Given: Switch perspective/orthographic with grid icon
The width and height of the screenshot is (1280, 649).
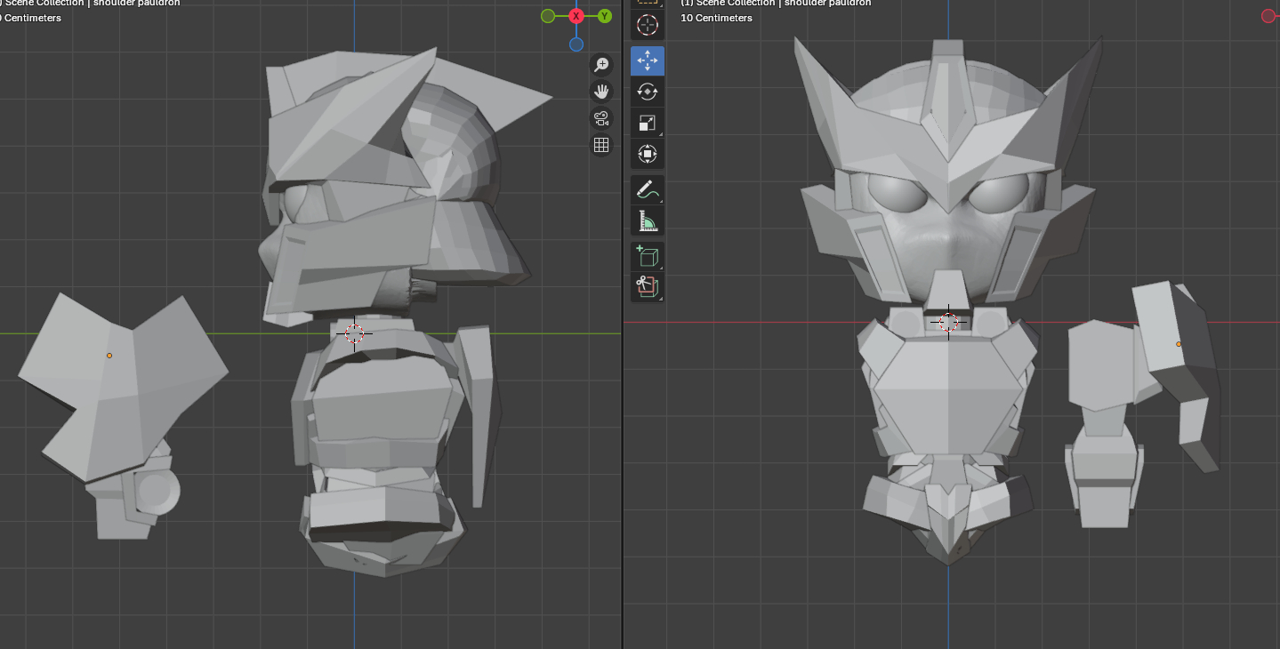Looking at the screenshot, I should pyautogui.click(x=601, y=145).
